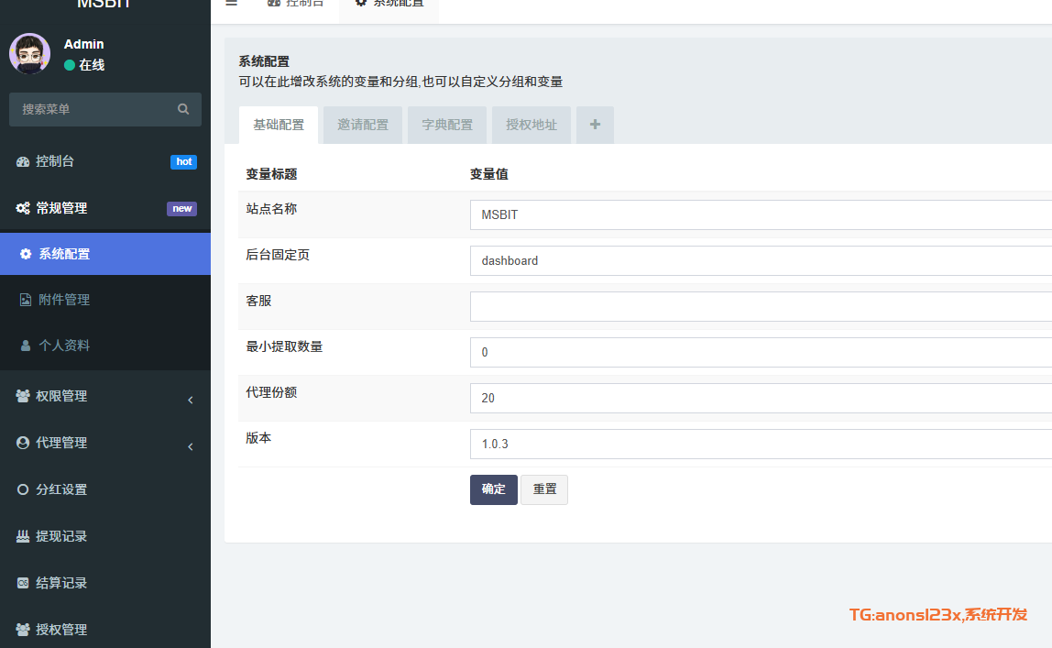Click the 重置 reset button
This screenshot has height=648, width=1052.
coord(544,489)
